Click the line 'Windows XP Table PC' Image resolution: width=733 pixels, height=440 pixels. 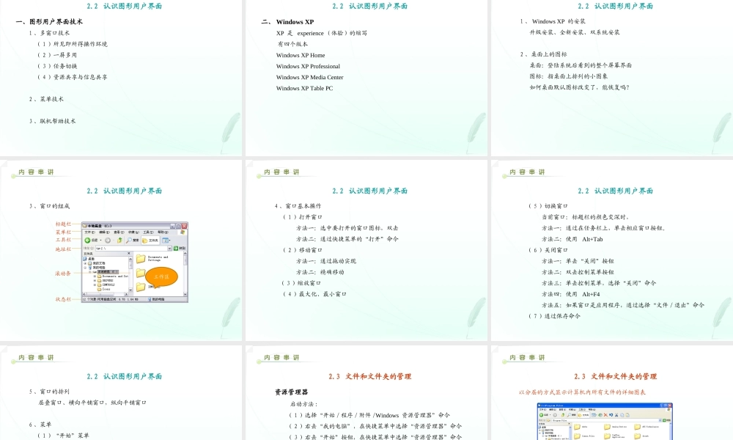[x=304, y=89]
